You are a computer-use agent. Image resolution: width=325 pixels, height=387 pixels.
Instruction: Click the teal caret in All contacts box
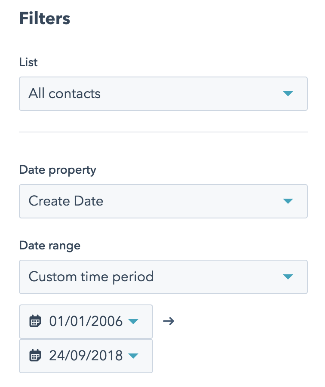[288, 94]
